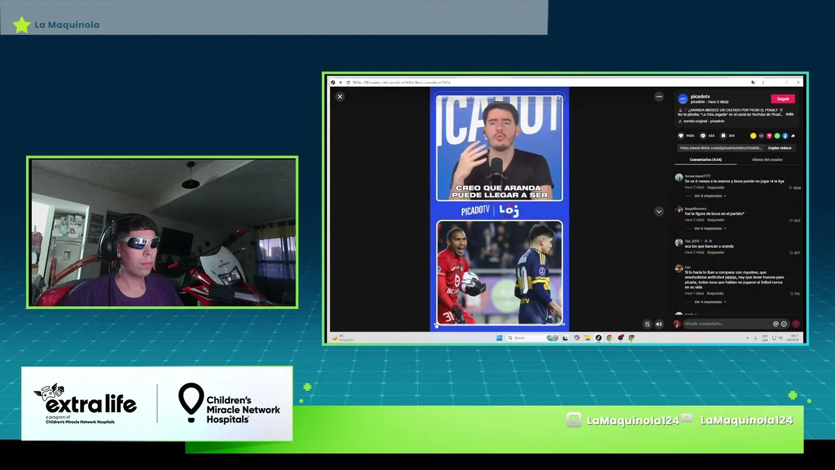Open the comments bubble icon showing 434
Viewport: 835px width, 470px height.
point(703,136)
